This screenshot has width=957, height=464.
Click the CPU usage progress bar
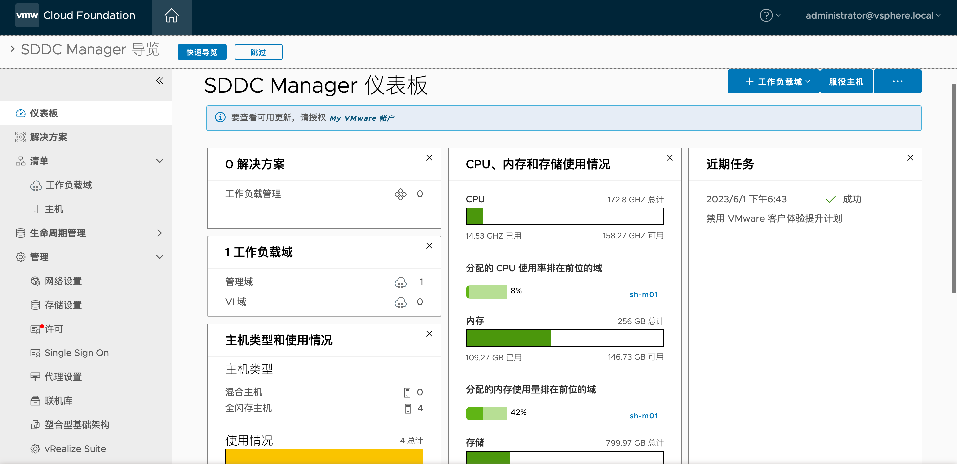click(564, 216)
